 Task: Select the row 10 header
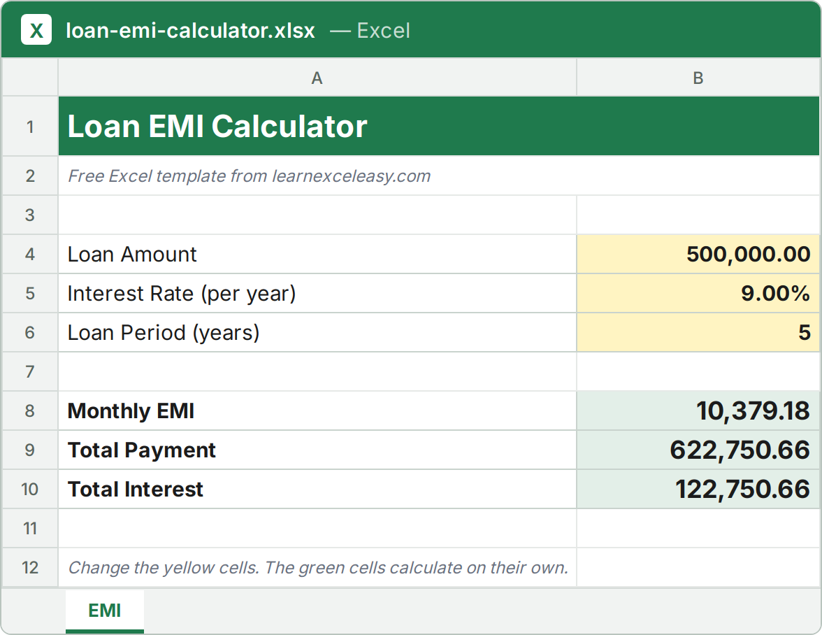pos(30,490)
